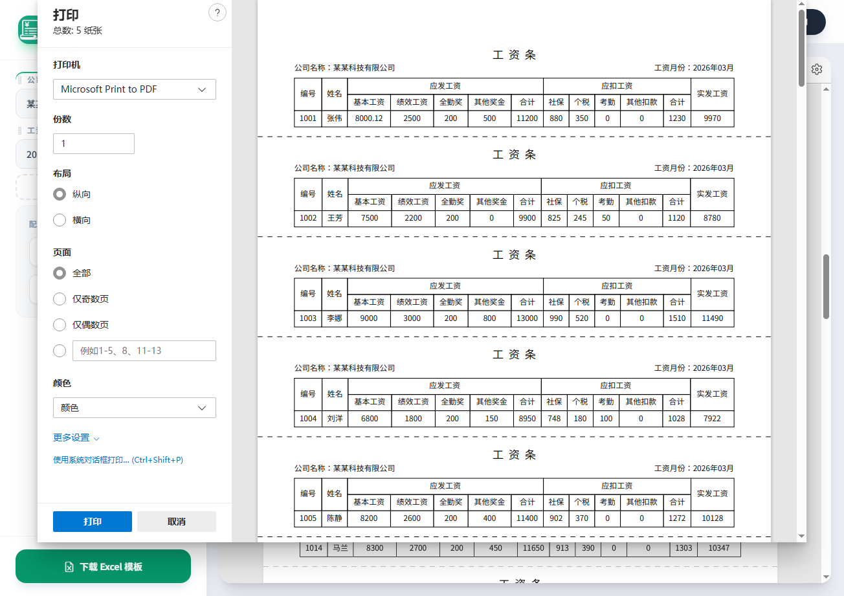Choose 仅奇数页 pages option
The height and width of the screenshot is (596, 844).
click(x=60, y=299)
